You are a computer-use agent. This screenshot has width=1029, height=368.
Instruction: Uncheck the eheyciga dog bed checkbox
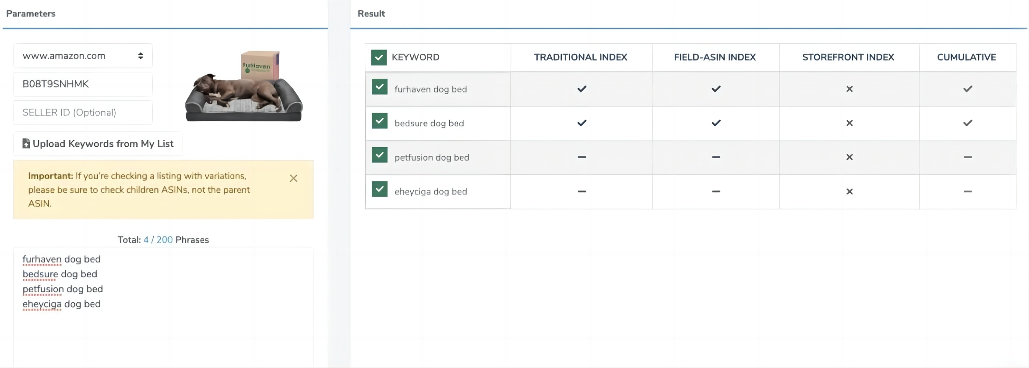pyautogui.click(x=380, y=189)
